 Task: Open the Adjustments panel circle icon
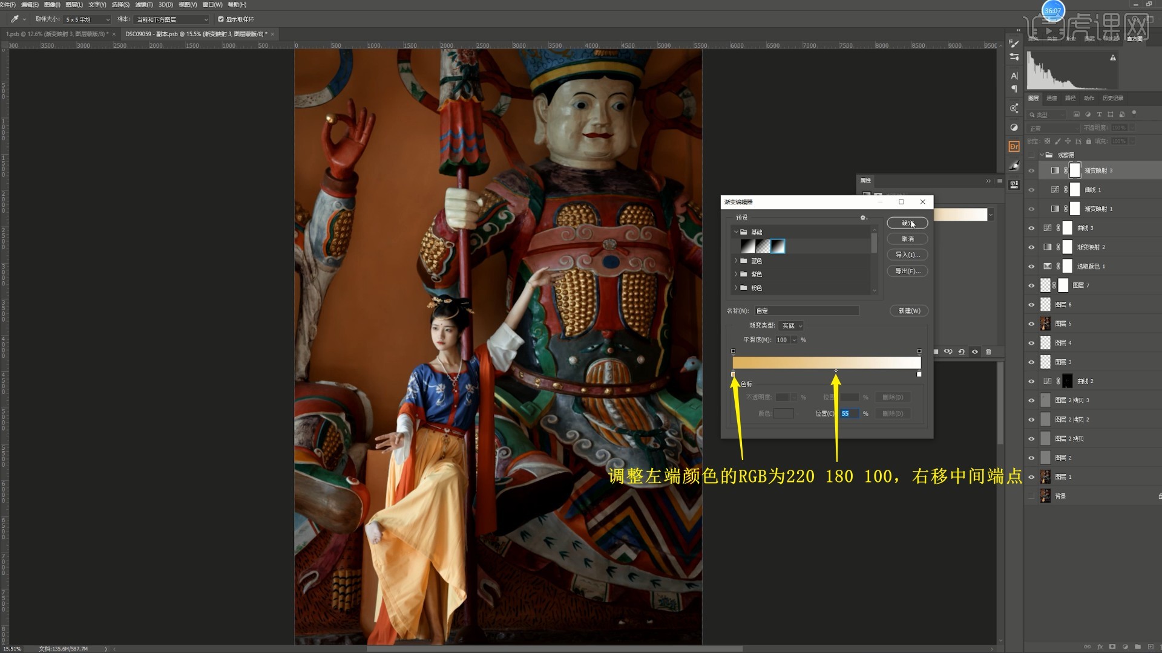coord(1014,128)
